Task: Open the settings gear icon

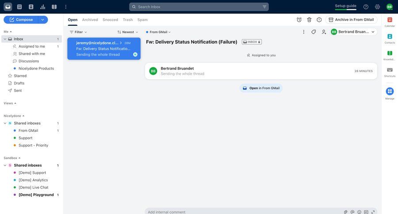Action: [378, 7]
